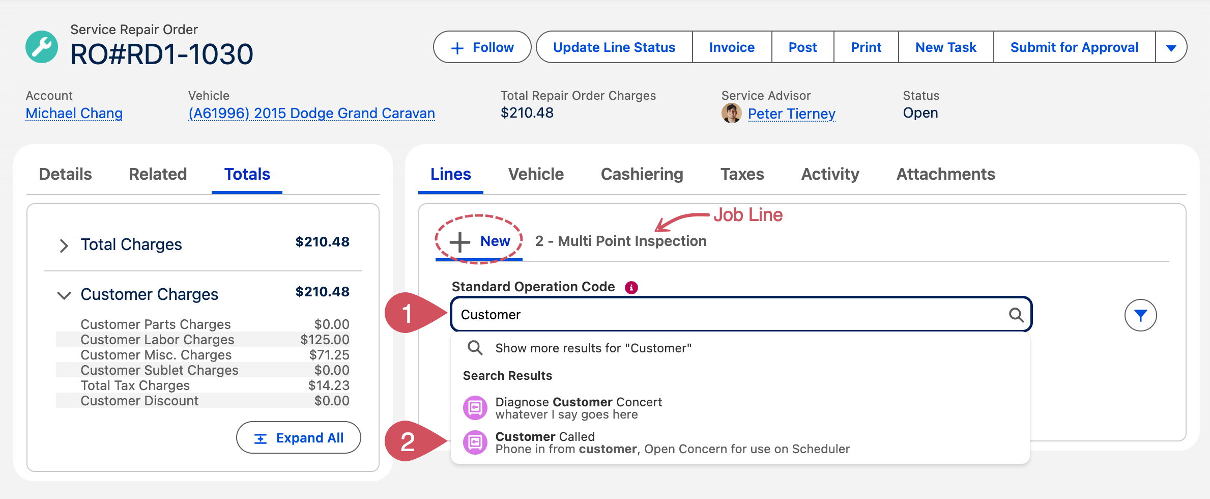
Task: Open the 2015 Dodge Grand Caravan link
Action: [x=311, y=113]
